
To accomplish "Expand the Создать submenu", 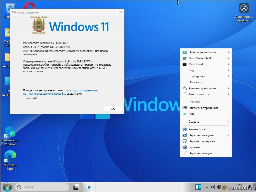I will tap(206, 122).
